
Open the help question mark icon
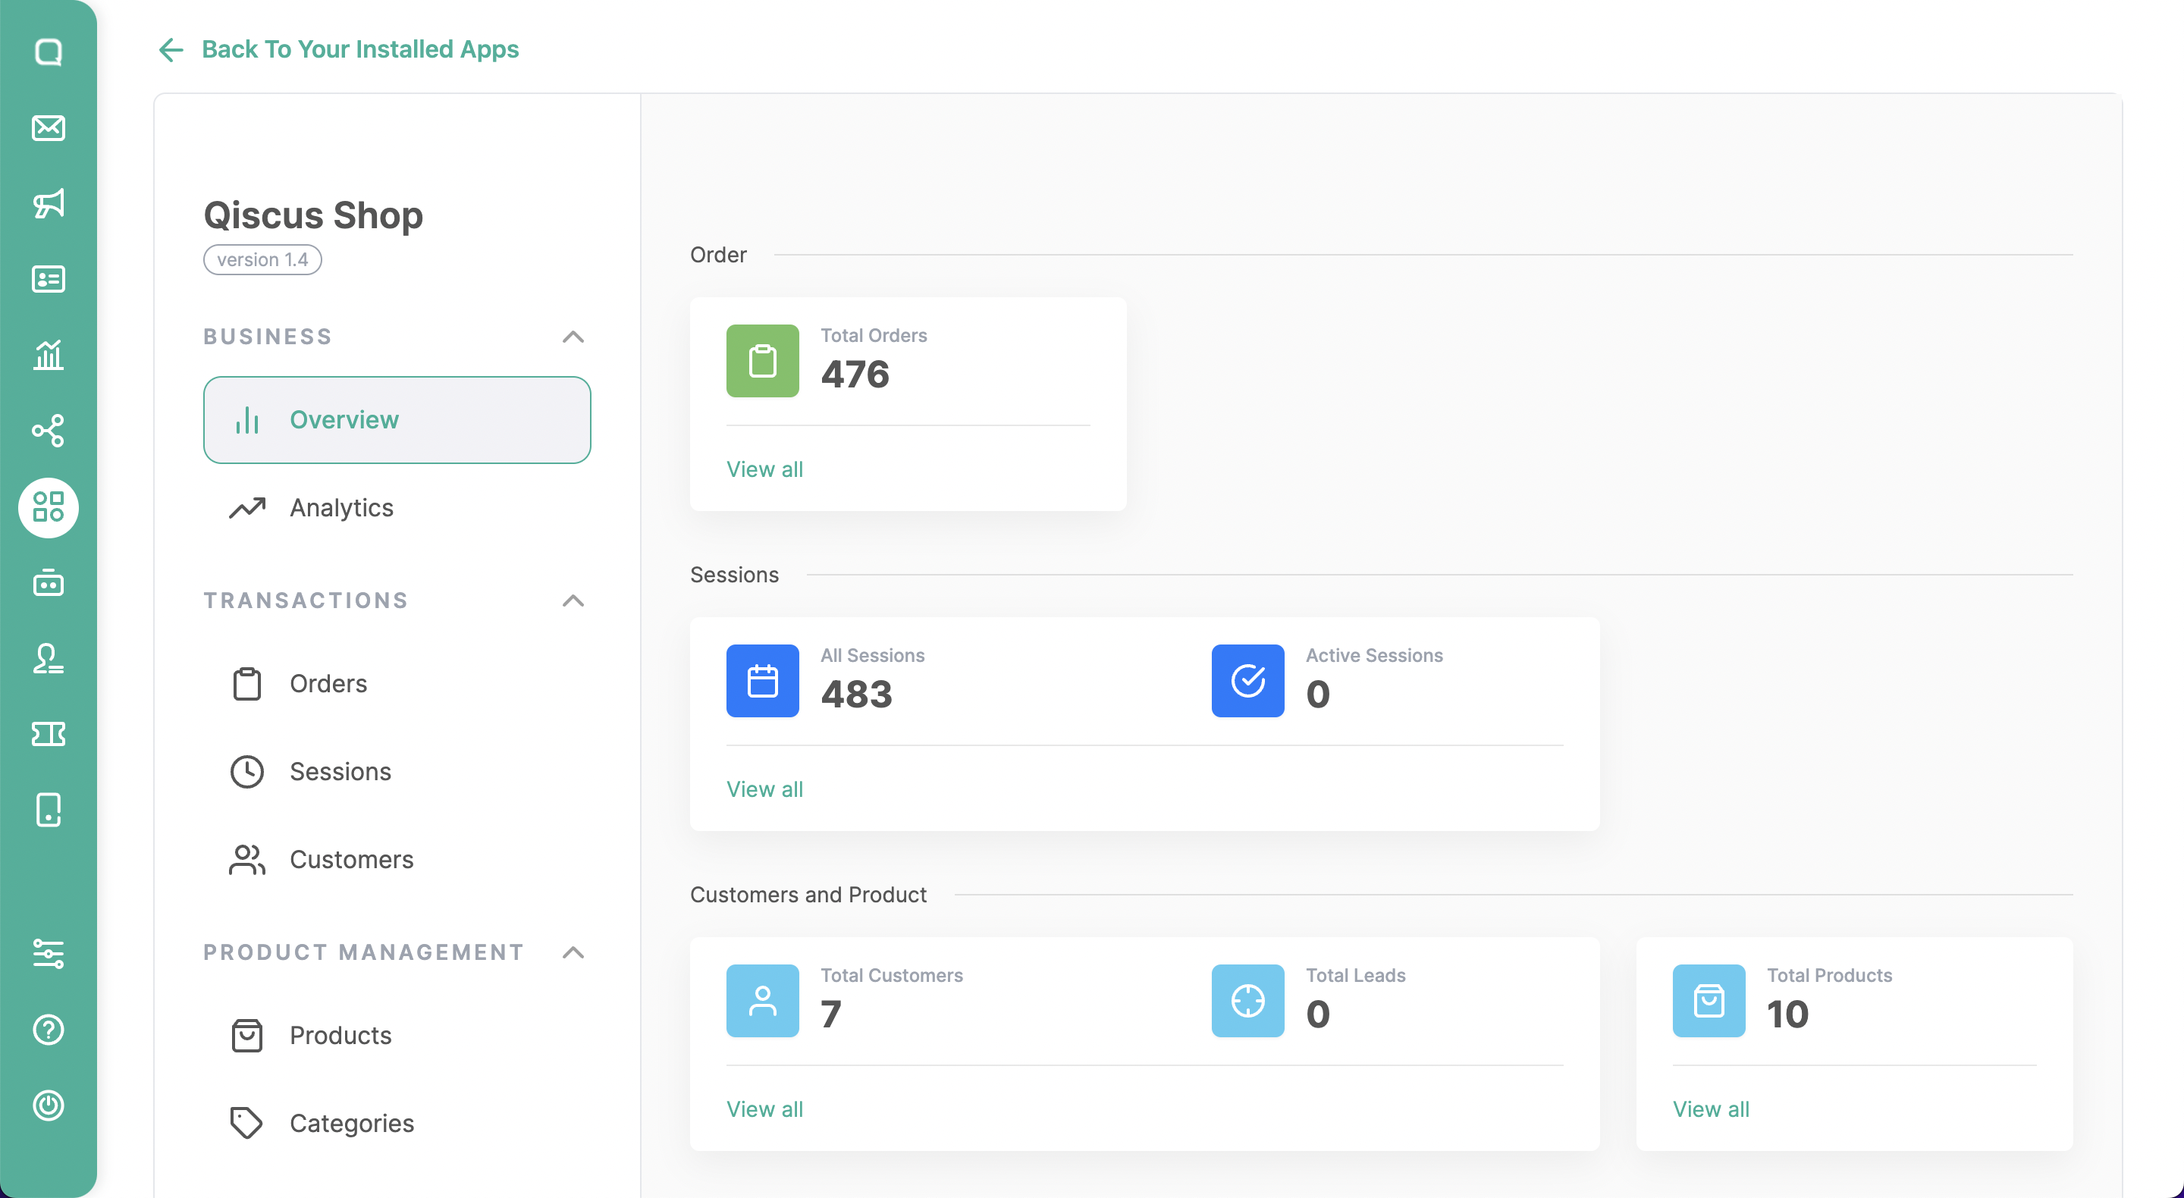tap(49, 1029)
